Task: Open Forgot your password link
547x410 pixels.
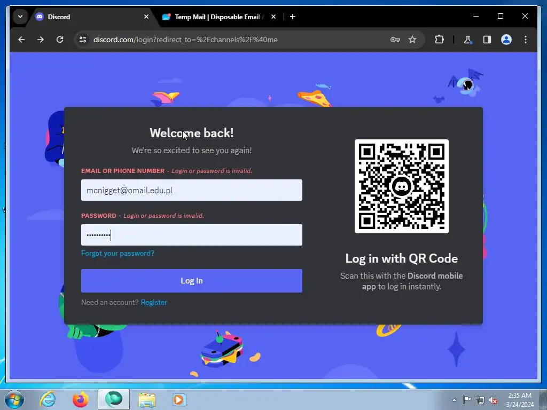Action: (118, 253)
